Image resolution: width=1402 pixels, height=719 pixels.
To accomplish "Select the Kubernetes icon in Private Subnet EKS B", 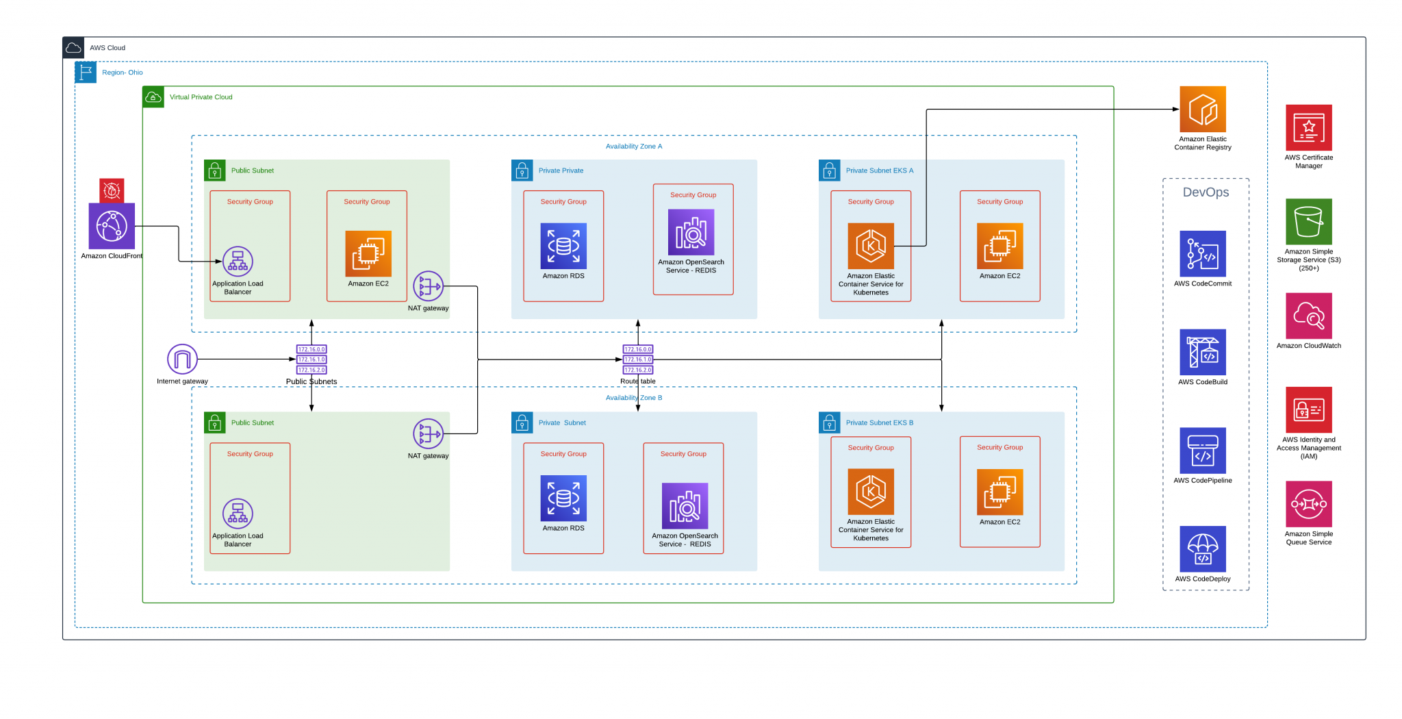I will click(x=870, y=492).
